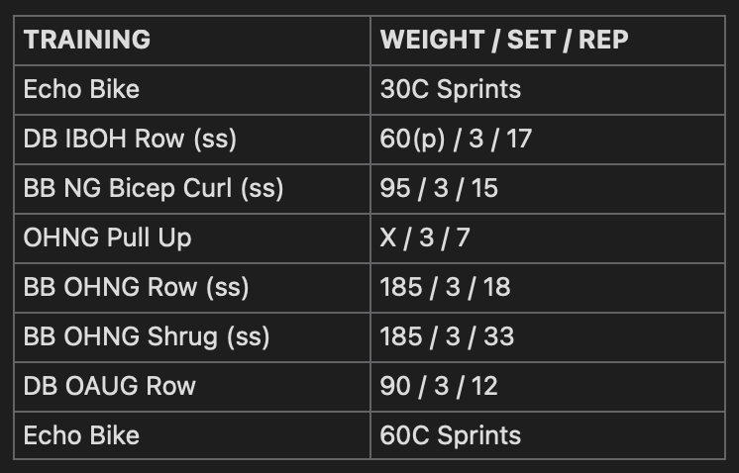Select the BB OHNG Row (ss) cell
This screenshot has width=739, height=473.
[192, 288]
